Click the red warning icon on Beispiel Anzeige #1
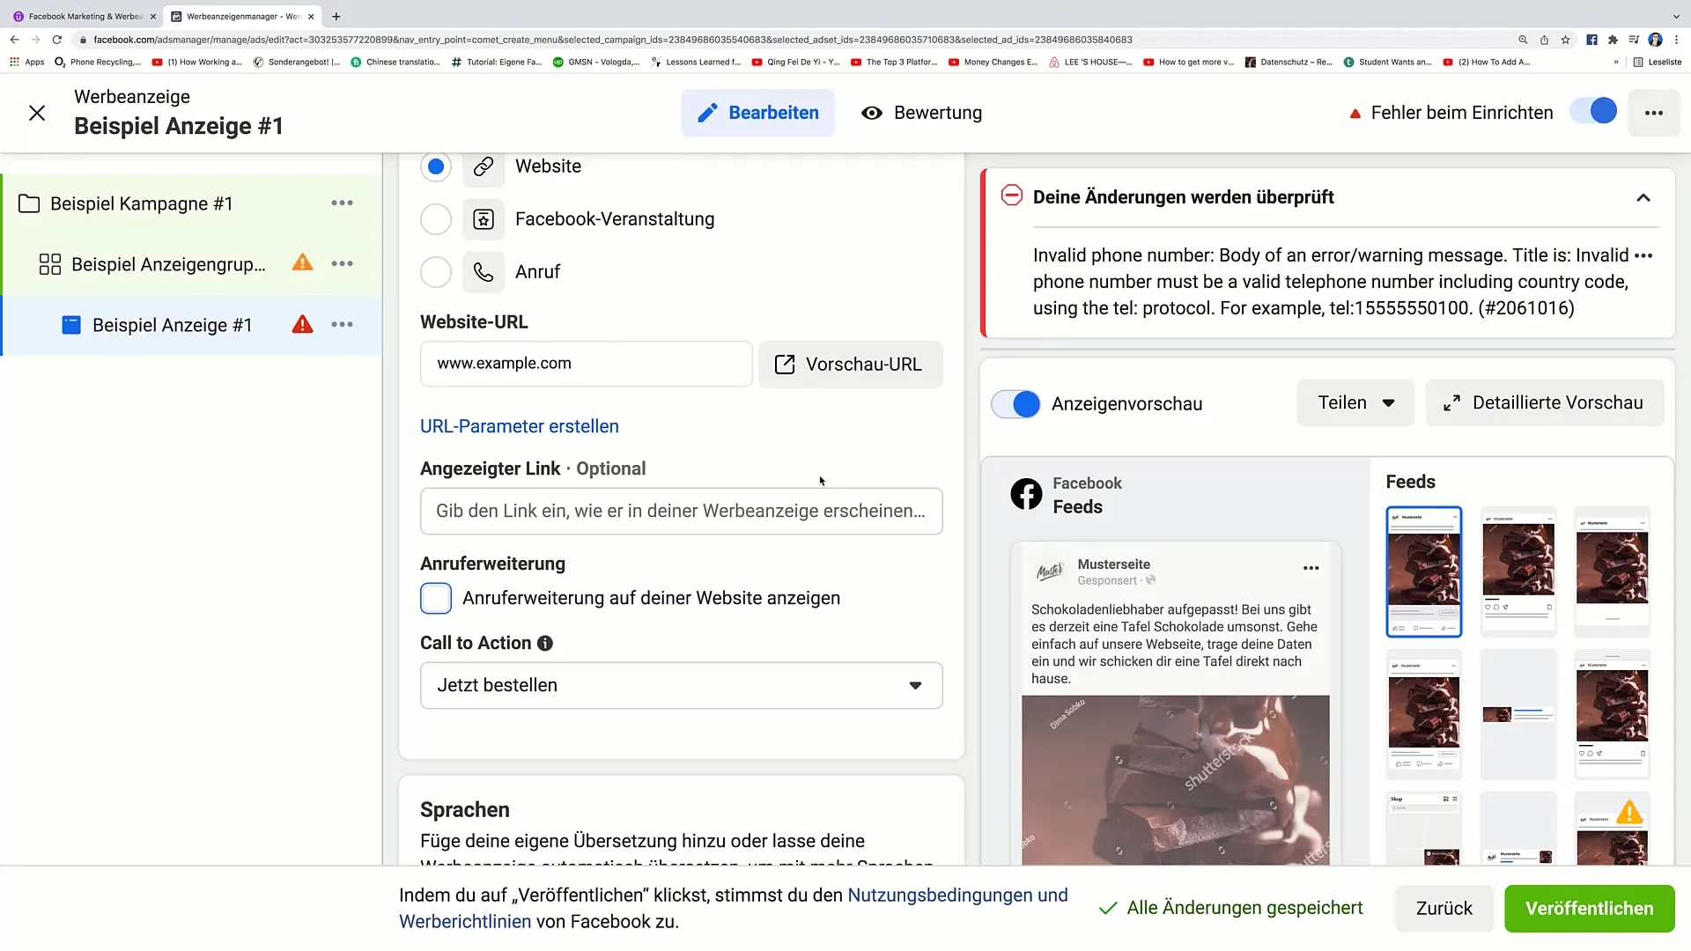The image size is (1691, 951). 302,324
